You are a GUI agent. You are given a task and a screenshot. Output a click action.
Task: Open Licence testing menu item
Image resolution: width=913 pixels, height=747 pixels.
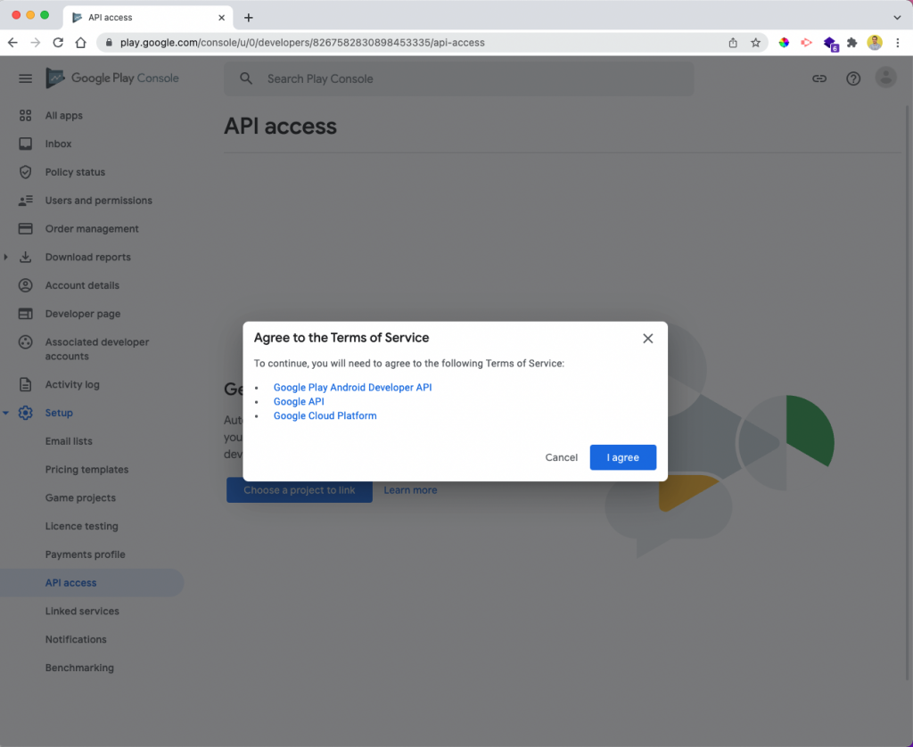point(81,526)
